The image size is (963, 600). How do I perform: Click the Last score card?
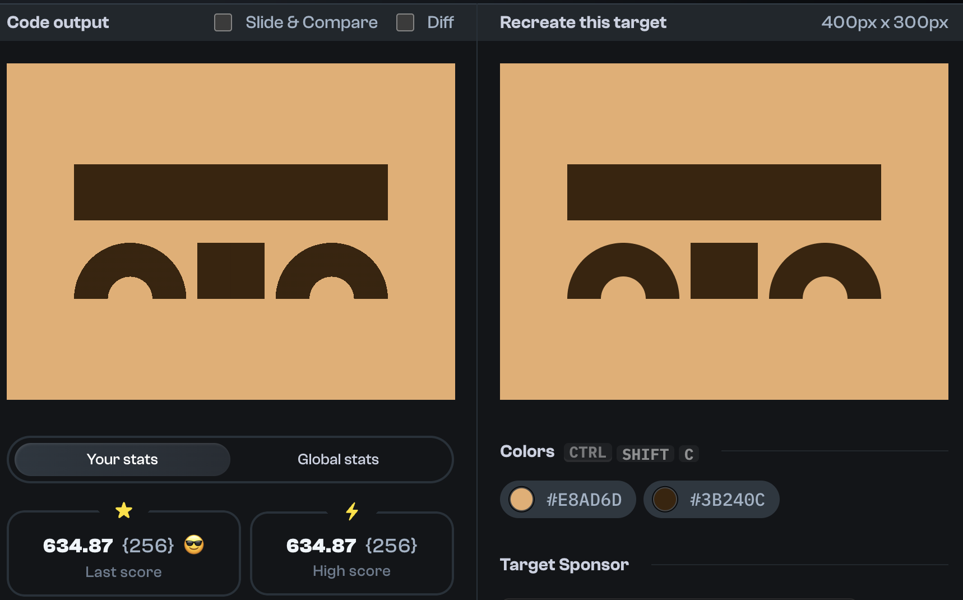tap(123, 554)
